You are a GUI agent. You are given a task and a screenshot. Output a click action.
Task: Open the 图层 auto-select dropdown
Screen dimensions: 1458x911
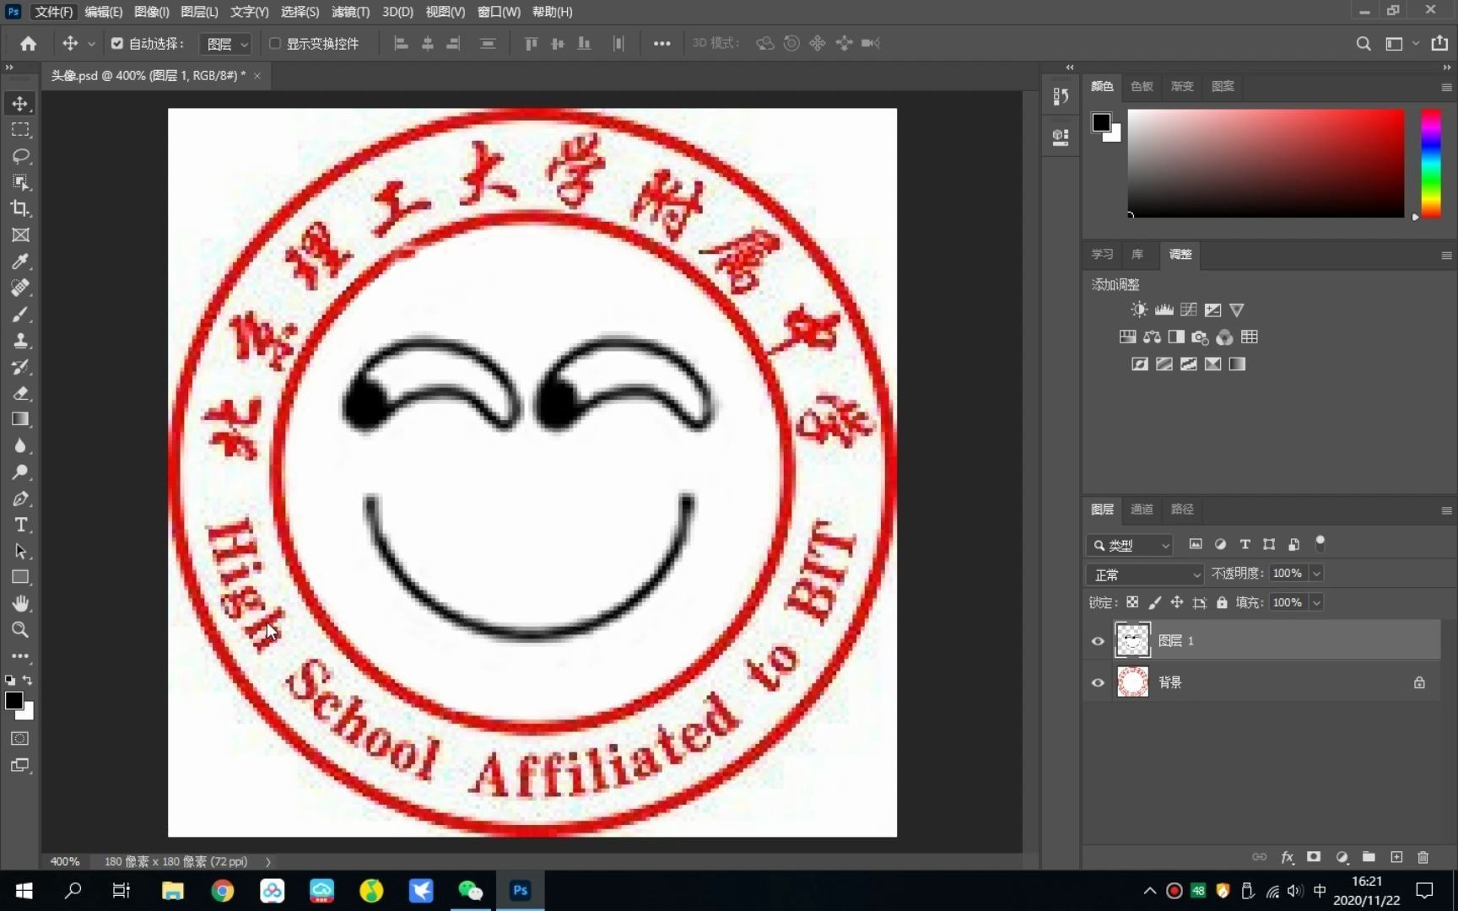coord(225,43)
